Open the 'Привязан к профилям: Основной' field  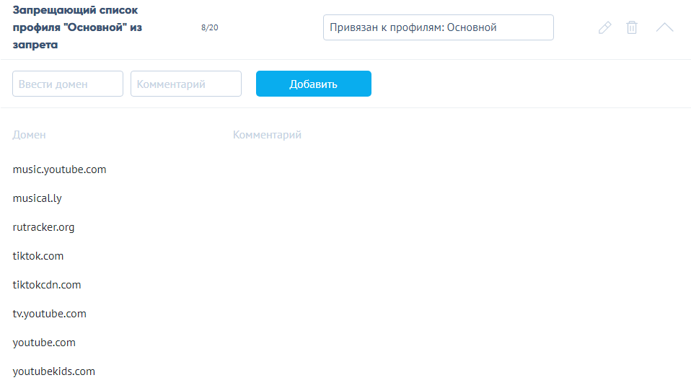(x=438, y=27)
